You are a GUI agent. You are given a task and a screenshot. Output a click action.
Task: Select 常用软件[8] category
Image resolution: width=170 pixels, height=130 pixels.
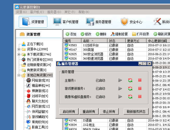point(40,122)
